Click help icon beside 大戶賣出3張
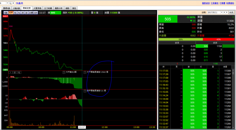Image resolution: width=236 pixels, height=130 pixels. coord(64,73)
